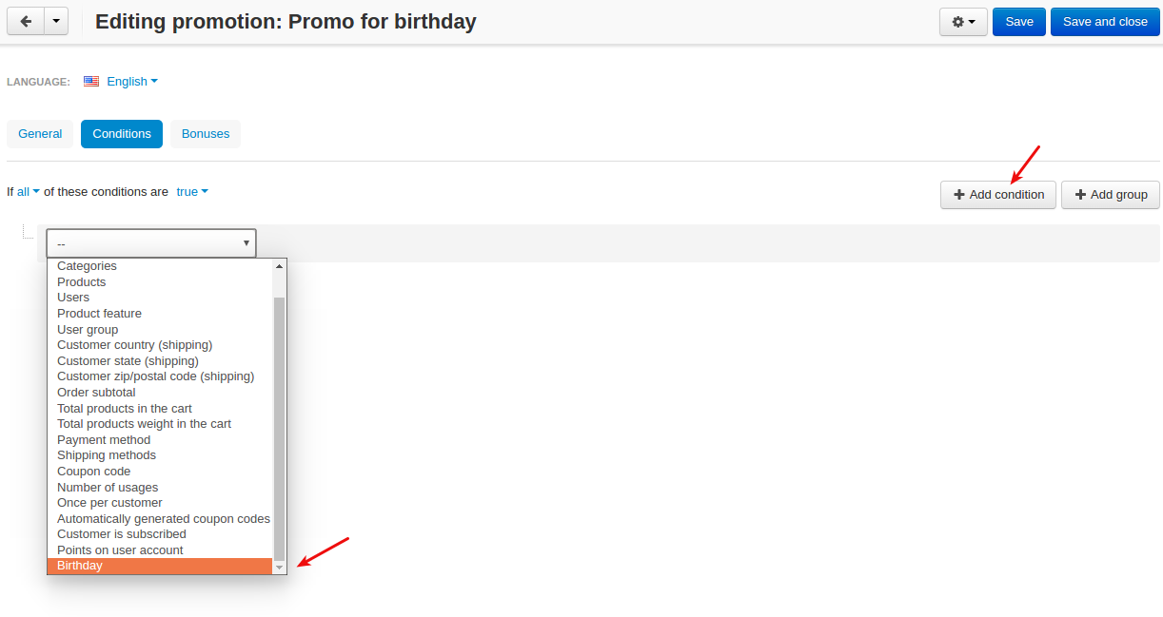Open the 'true' value dropdown
1163x617 pixels.
pyautogui.click(x=192, y=192)
